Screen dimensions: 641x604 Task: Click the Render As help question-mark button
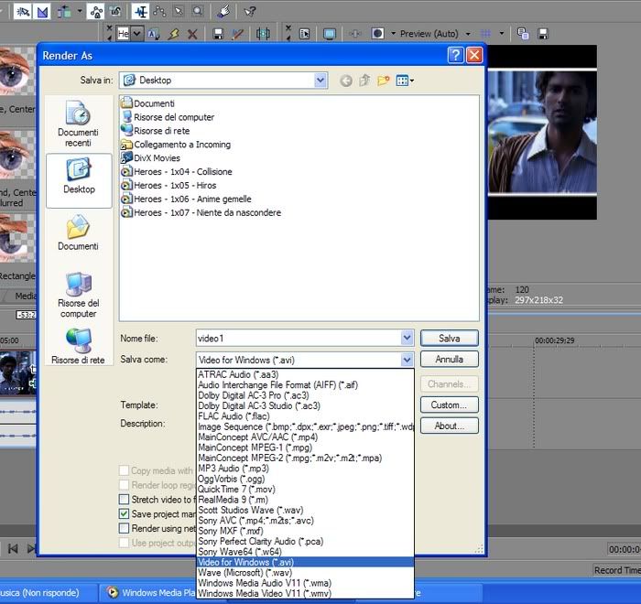[455, 55]
